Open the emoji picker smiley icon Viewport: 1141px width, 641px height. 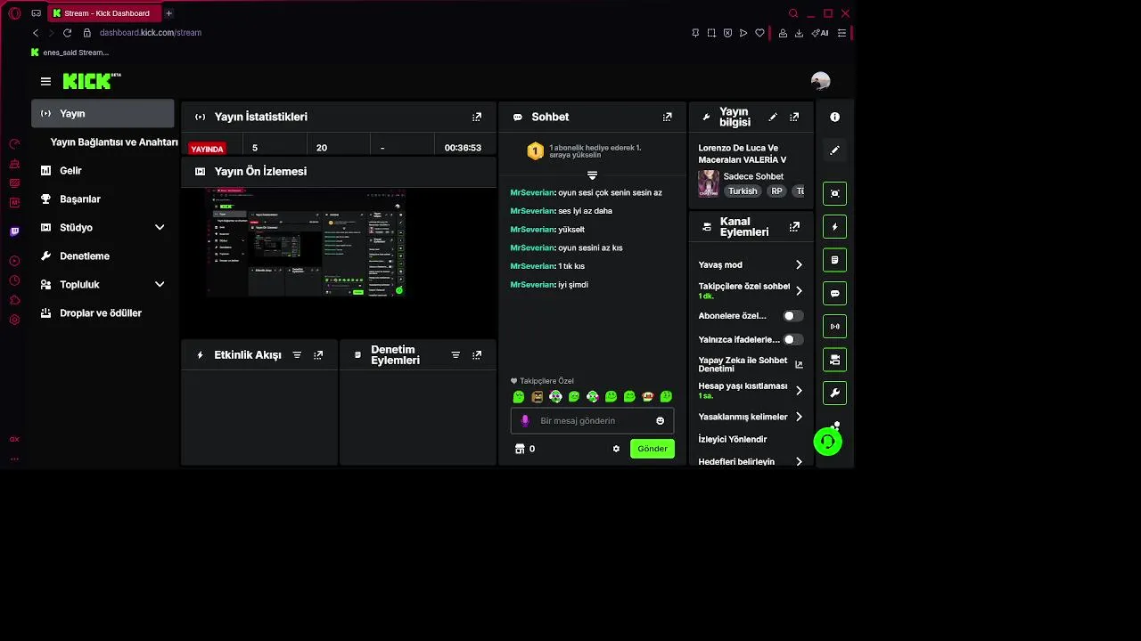[660, 420]
